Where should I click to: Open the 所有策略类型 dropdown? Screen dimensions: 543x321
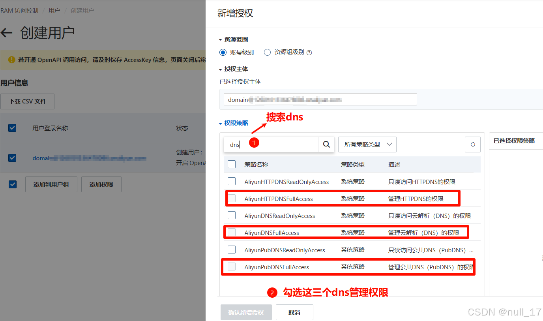[367, 144]
